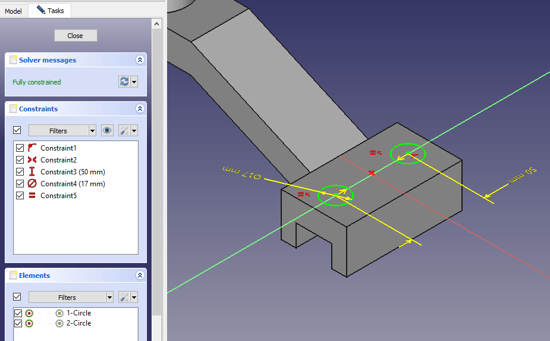This screenshot has width=550, height=341.
Task: Click the scroll up arrow of task panel
Action: pos(157,24)
